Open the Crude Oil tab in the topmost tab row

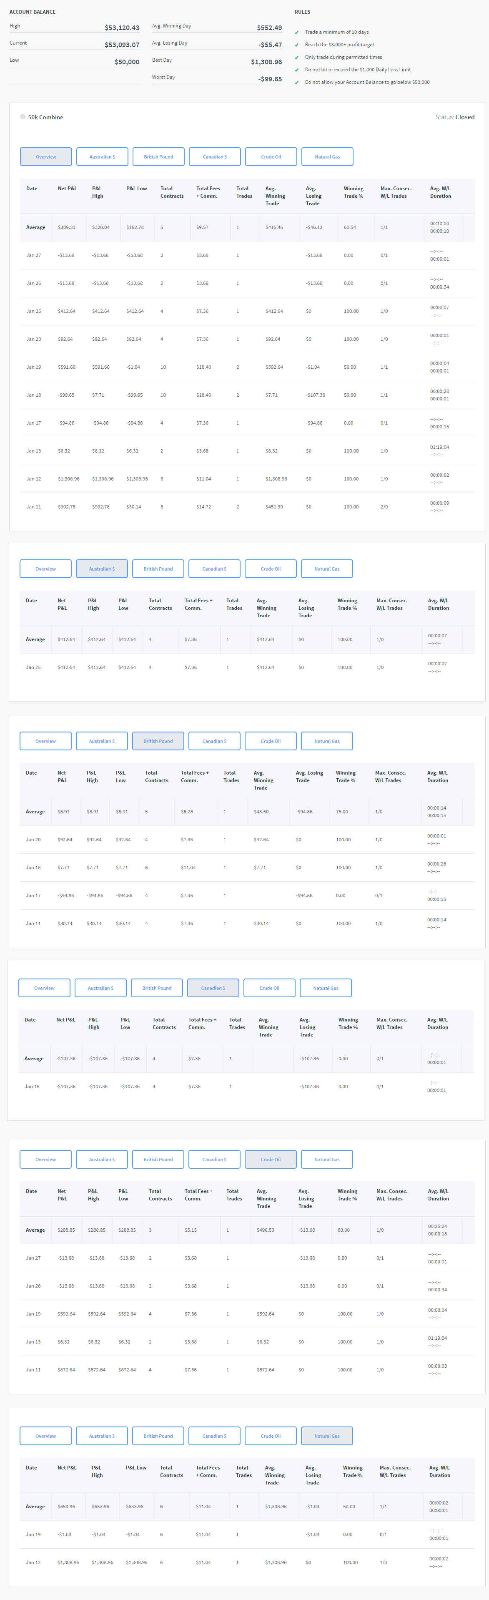[x=271, y=156]
